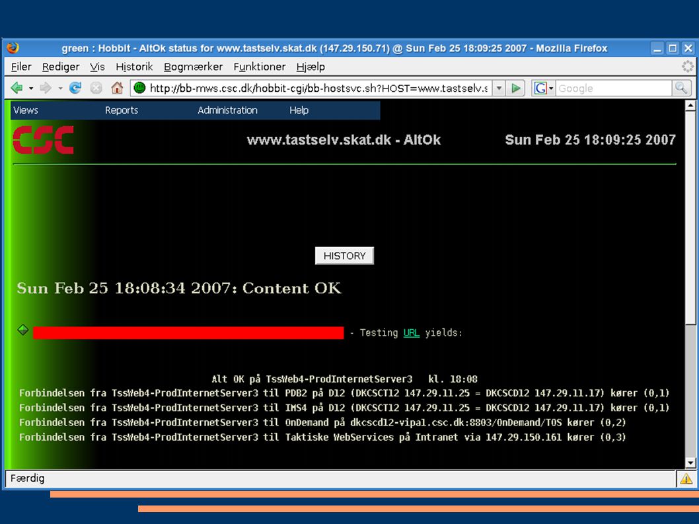The width and height of the screenshot is (699, 524).
Task: Click the line mentioning PDB2 på D12
Action: [344, 393]
